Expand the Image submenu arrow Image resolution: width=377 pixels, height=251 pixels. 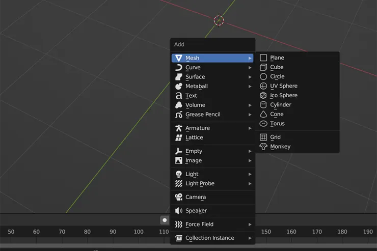[250, 161]
